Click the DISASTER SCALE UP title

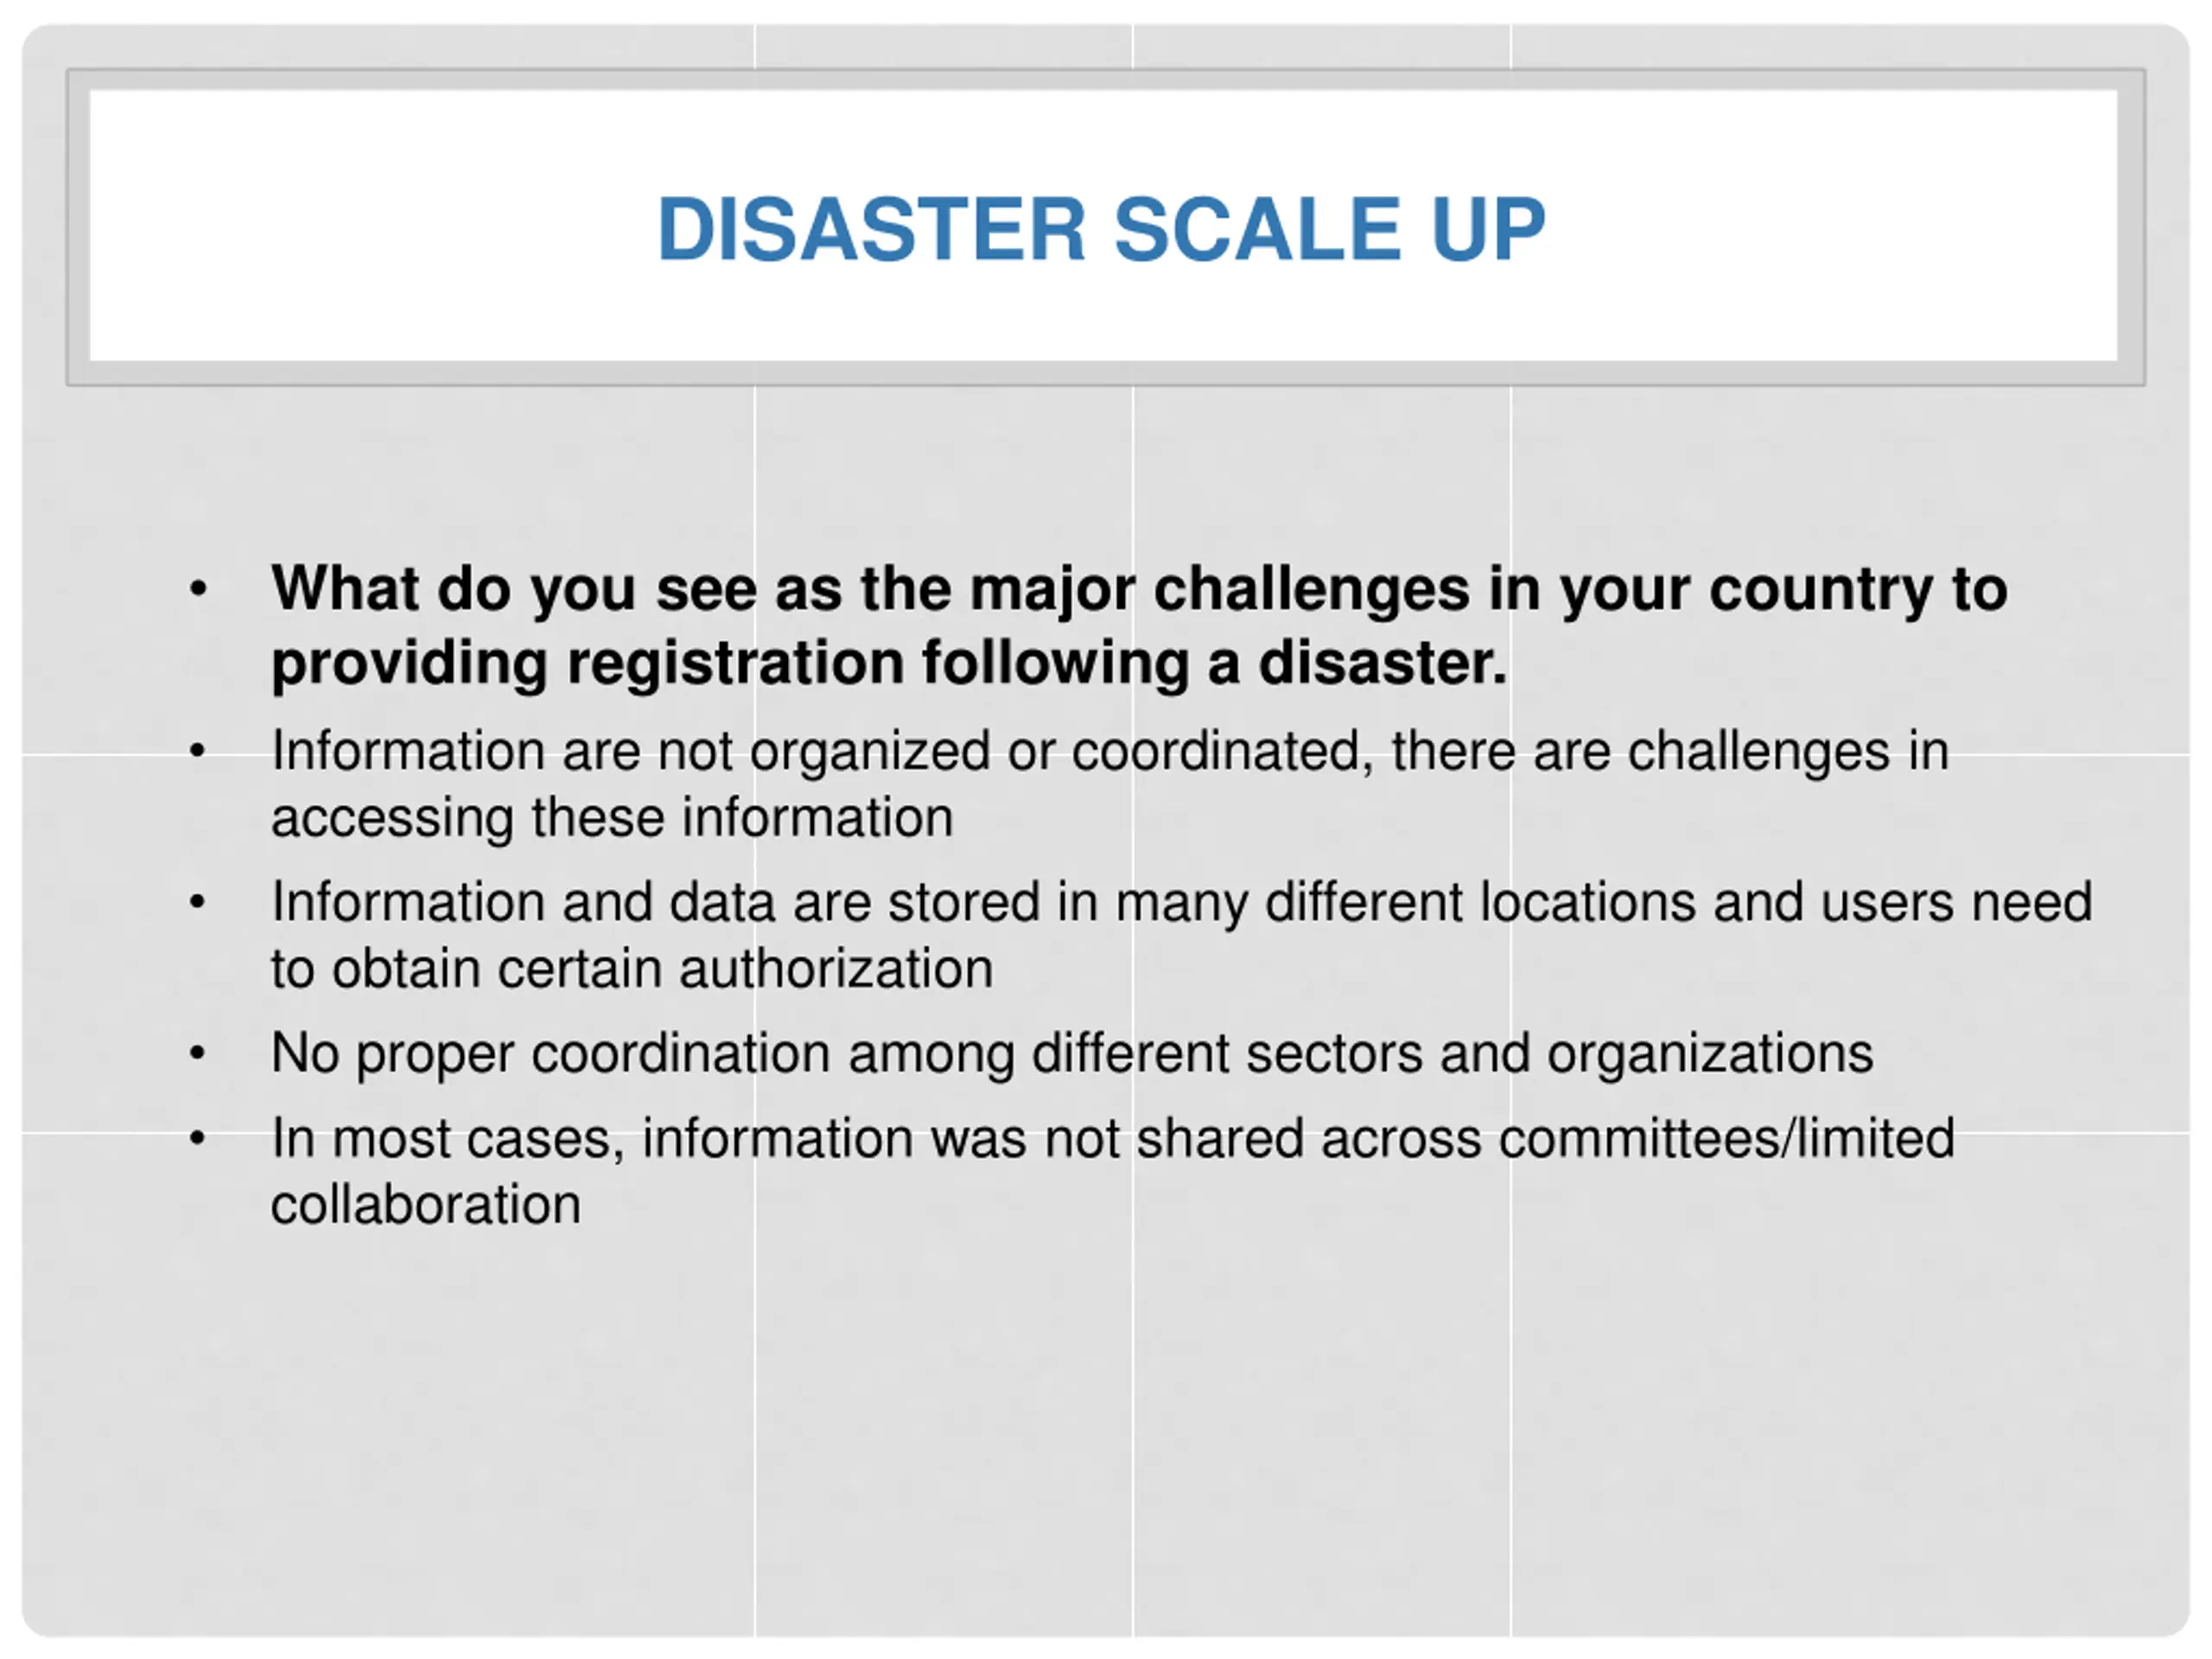coord(1101,230)
